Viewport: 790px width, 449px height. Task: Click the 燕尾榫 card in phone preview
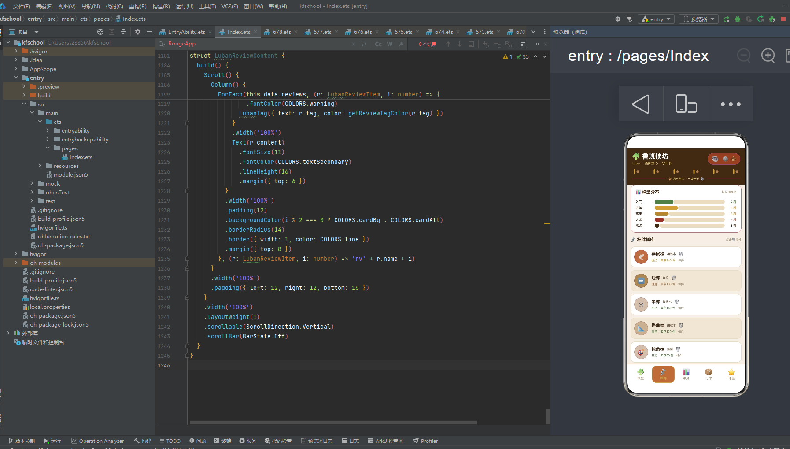tap(686, 257)
